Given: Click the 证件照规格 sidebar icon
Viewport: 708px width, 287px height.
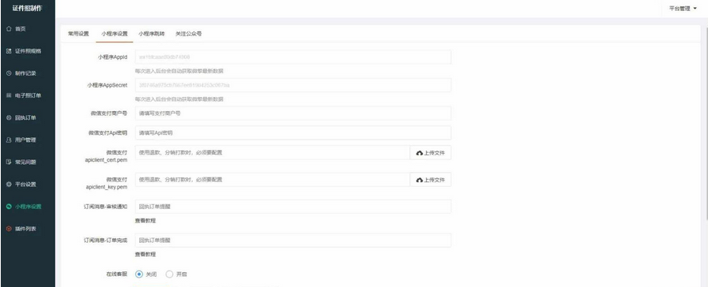Looking at the screenshot, I should coord(9,51).
